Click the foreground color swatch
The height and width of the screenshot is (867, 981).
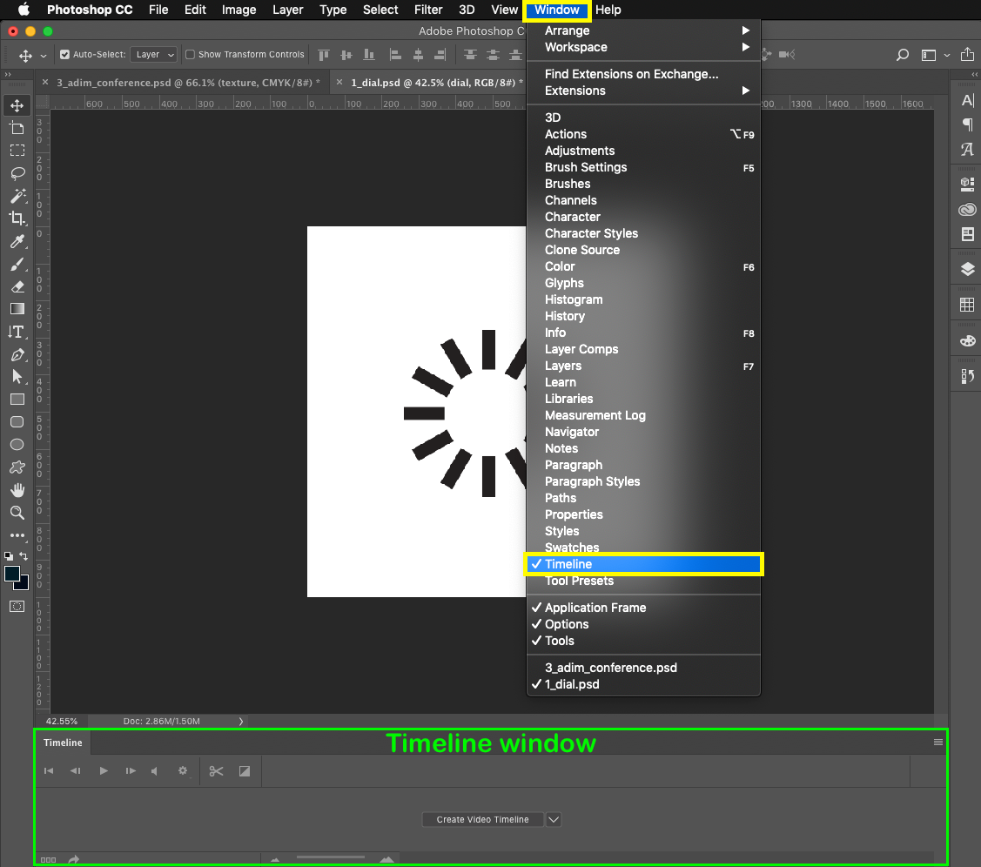12,574
